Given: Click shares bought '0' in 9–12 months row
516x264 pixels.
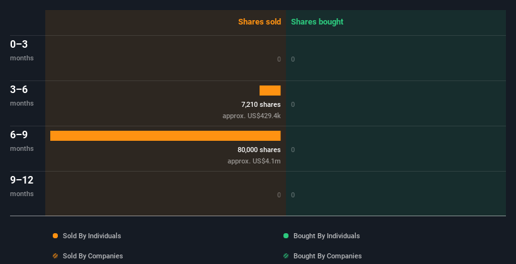Looking at the screenshot, I should [293, 195].
